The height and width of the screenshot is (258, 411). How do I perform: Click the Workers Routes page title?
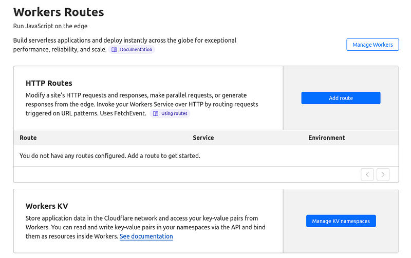[x=59, y=12]
